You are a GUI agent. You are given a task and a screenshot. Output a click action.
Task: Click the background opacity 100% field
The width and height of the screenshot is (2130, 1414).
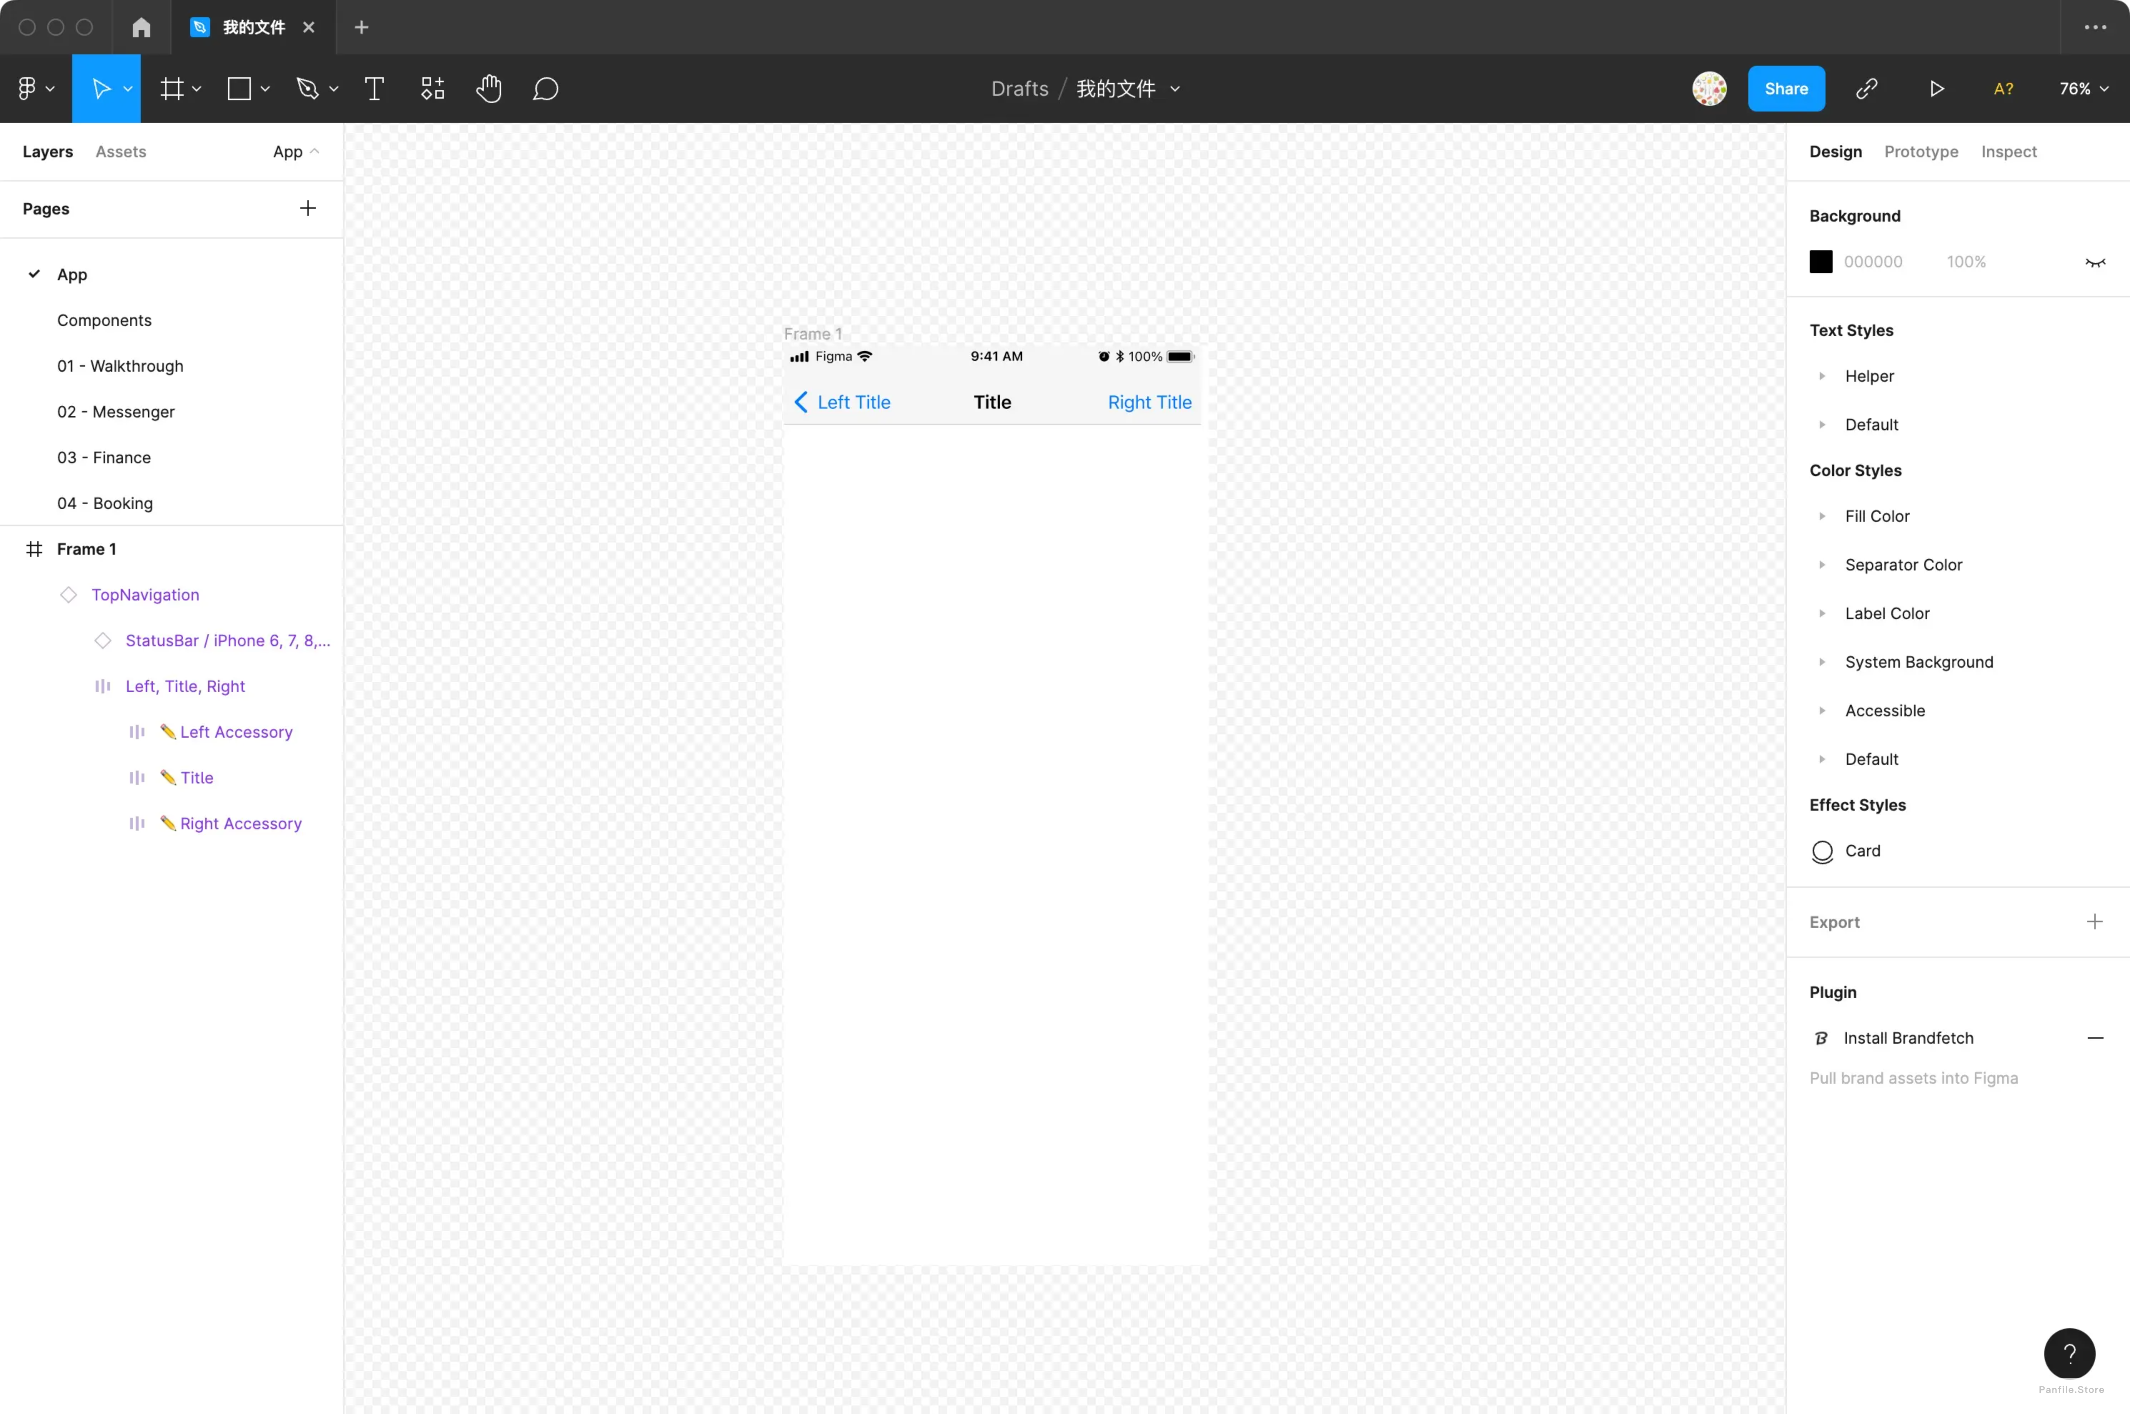point(1966,262)
